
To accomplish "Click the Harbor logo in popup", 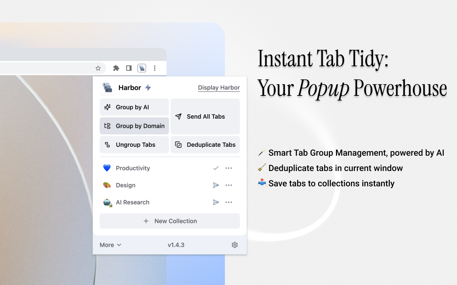I will pos(107,88).
